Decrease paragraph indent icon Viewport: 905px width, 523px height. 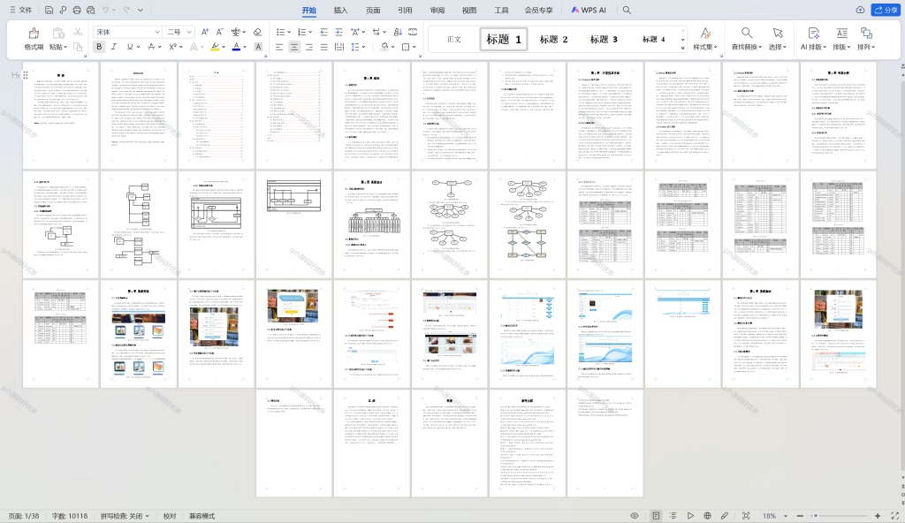(323, 32)
